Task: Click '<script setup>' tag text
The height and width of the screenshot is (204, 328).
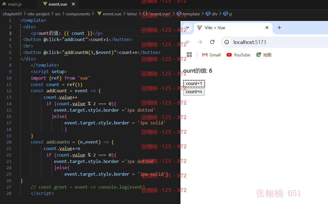Action: [49, 72]
